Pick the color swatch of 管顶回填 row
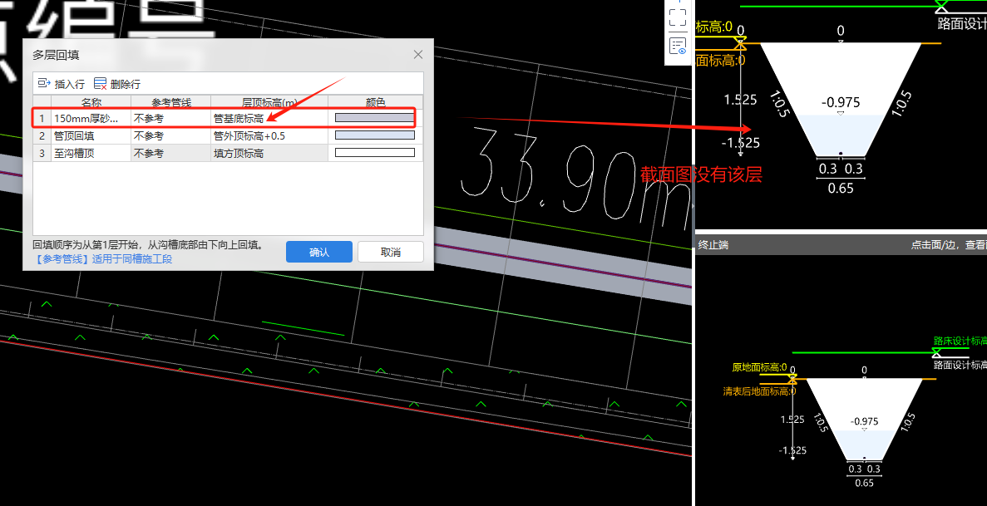The height and width of the screenshot is (506, 987). [x=374, y=135]
